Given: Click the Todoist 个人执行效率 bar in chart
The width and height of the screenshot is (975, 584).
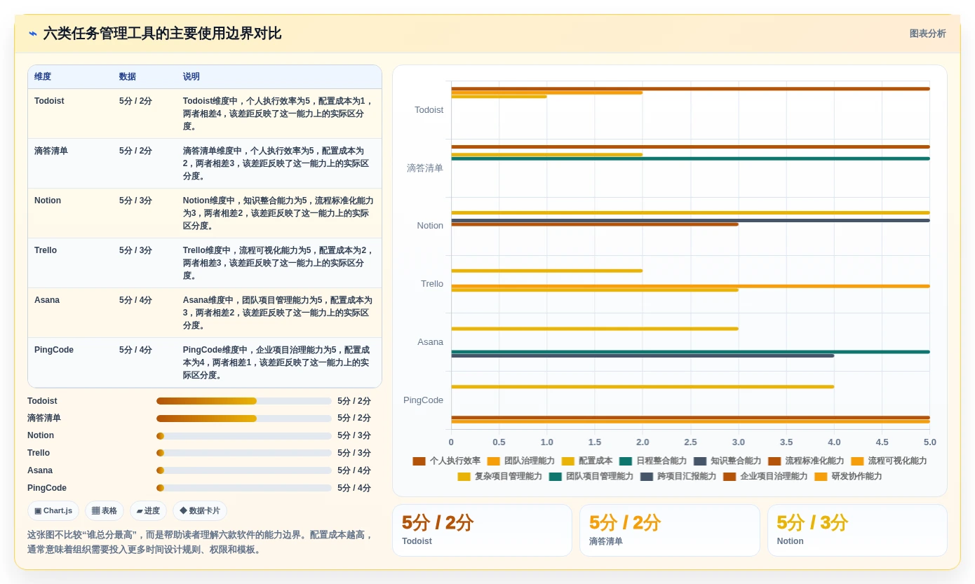Looking at the screenshot, I should [x=690, y=89].
